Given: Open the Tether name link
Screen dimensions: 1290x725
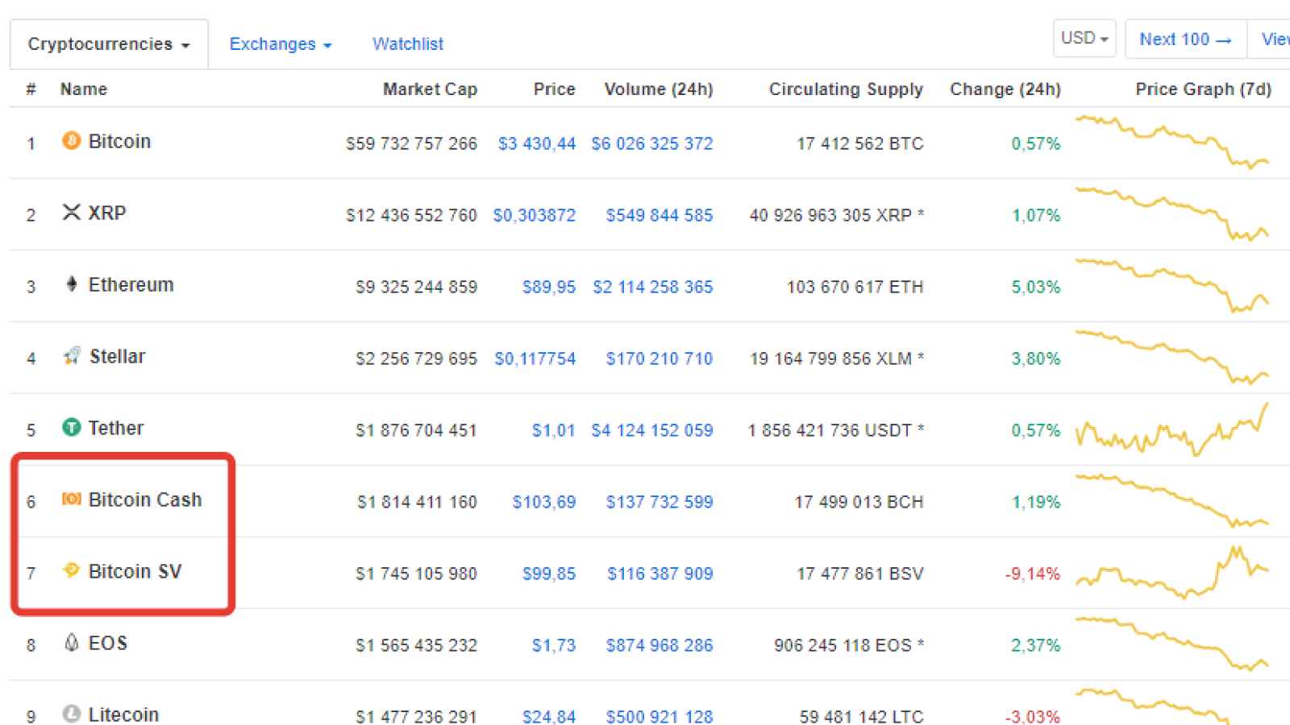Looking at the screenshot, I should click(x=116, y=429).
